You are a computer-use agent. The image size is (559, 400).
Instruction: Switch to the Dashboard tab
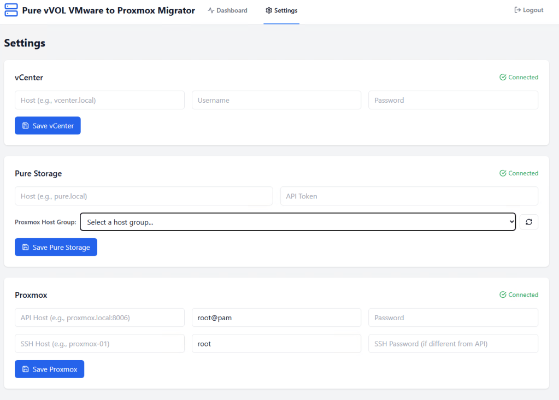227,10
